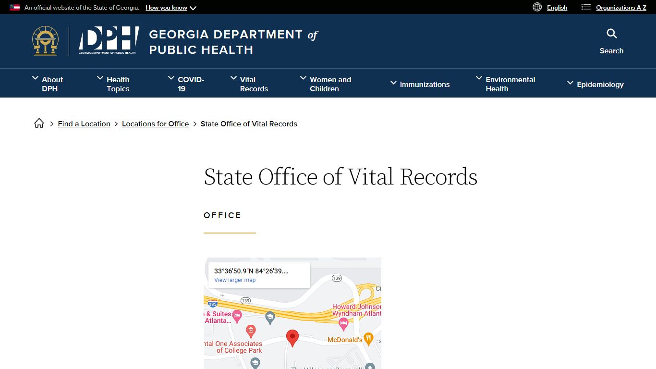The image size is (656, 369).
Task: Expand the Health Topics menu
Action: point(113,84)
